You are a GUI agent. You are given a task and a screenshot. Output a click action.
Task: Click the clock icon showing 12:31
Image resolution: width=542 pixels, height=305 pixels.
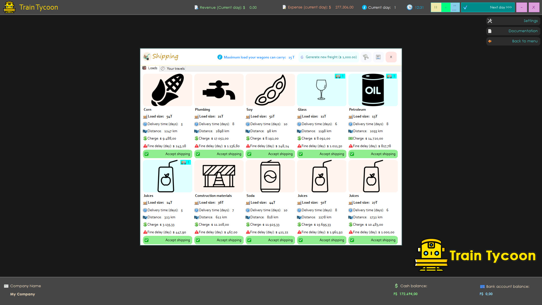(x=410, y=7)
